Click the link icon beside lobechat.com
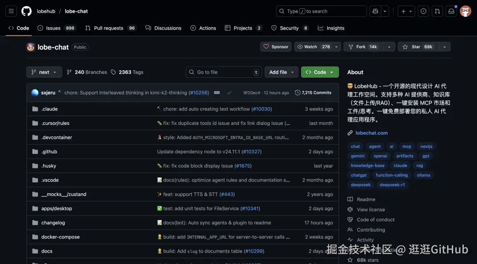The image size is (477, 264). [x=350, y=133]
